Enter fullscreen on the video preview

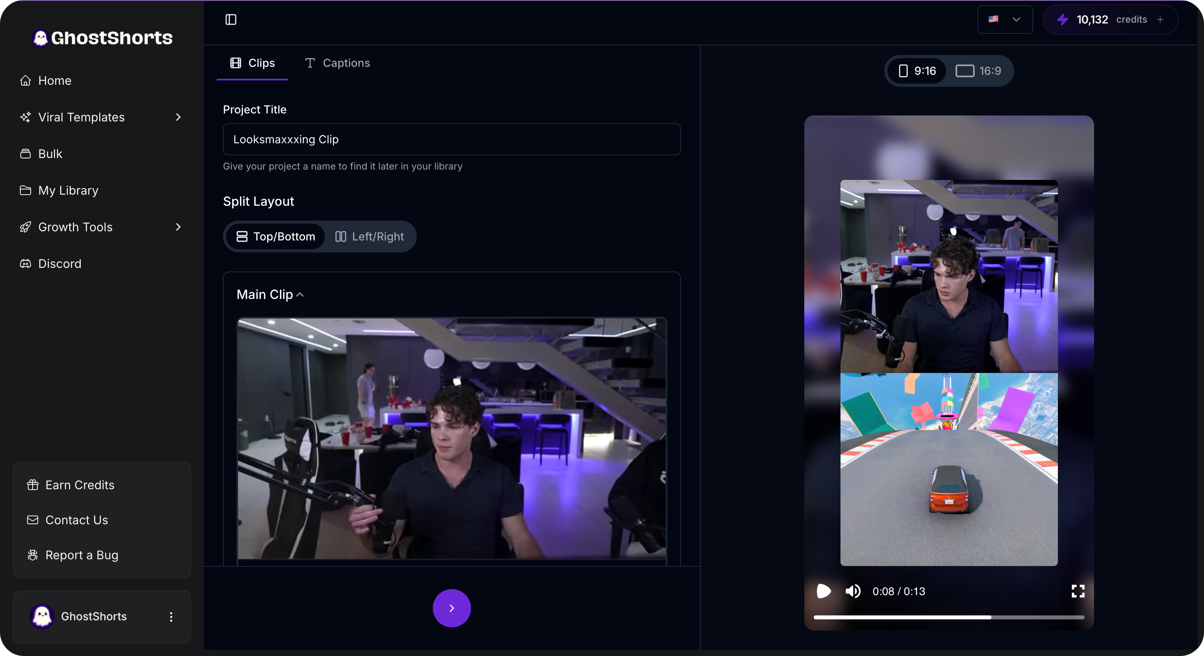pos(1078,591)
